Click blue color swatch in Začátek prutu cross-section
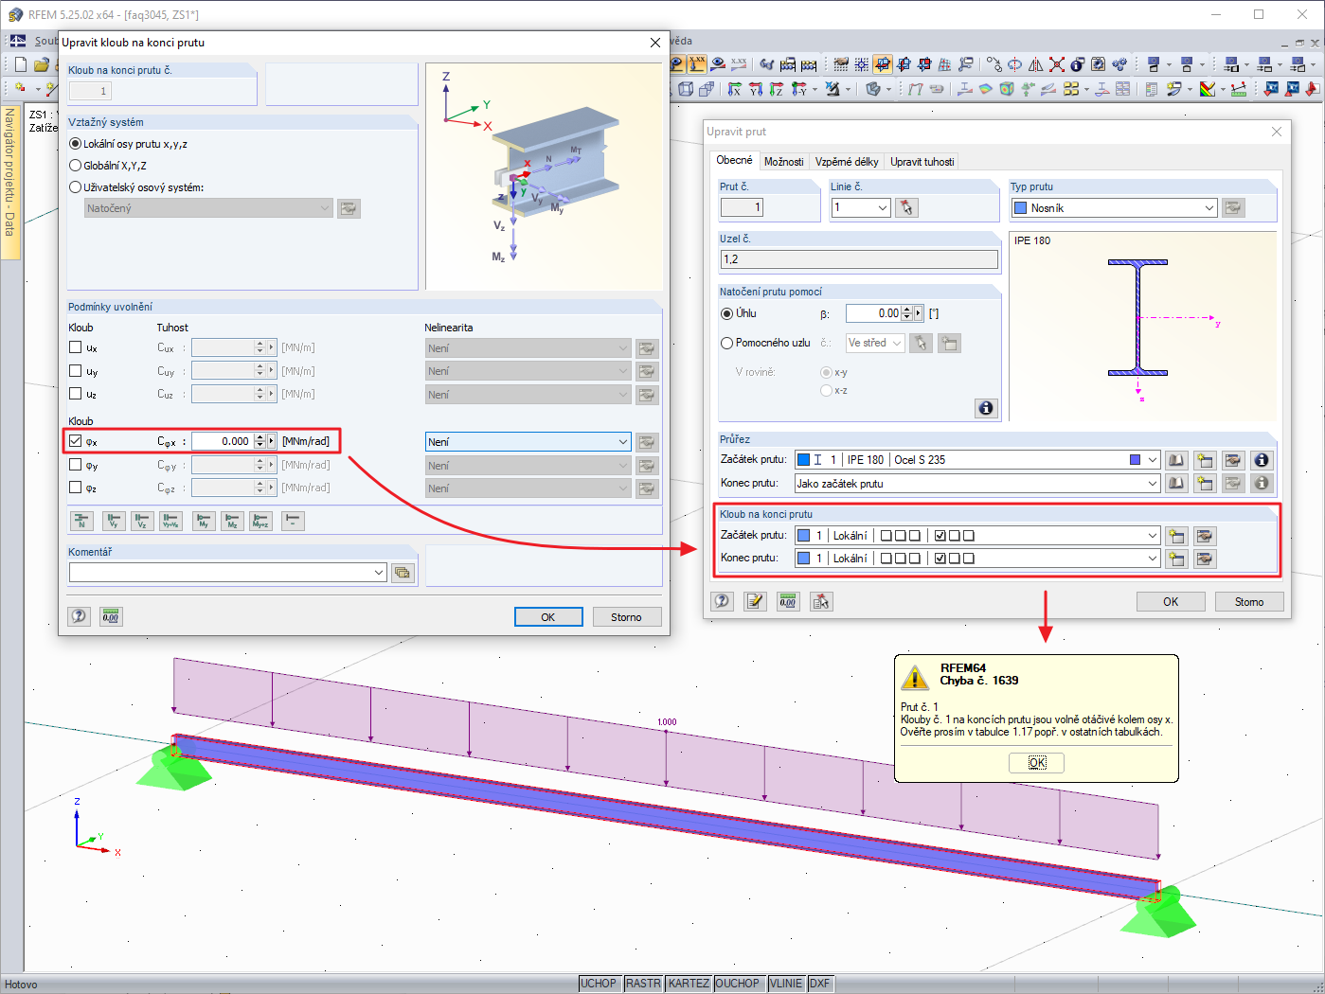The width and height of the screenshot is (1325, 994). pyautogui.click(x=804, y=460)
